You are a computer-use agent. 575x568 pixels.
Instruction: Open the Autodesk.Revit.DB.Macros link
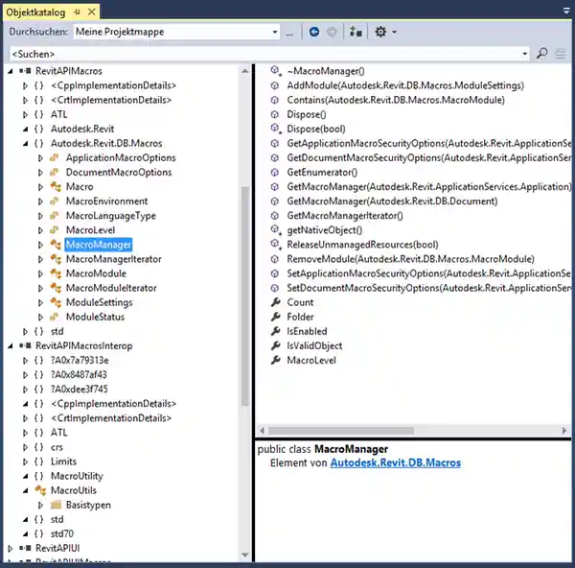pyautogui.click(x=395, y=463)
